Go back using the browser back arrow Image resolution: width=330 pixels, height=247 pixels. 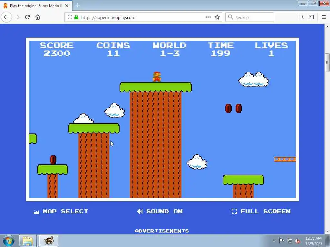coord(6,17)
